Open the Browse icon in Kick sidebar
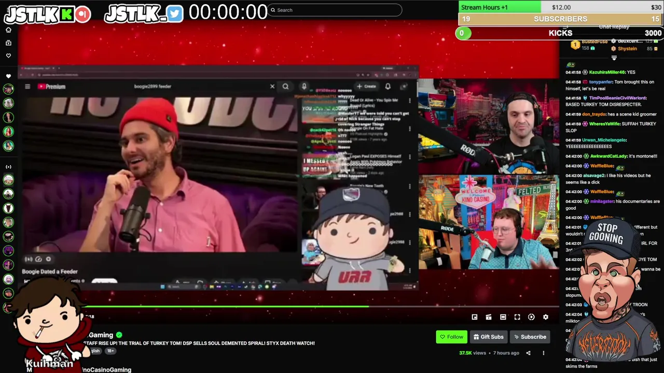 click(x=8, y=42)
